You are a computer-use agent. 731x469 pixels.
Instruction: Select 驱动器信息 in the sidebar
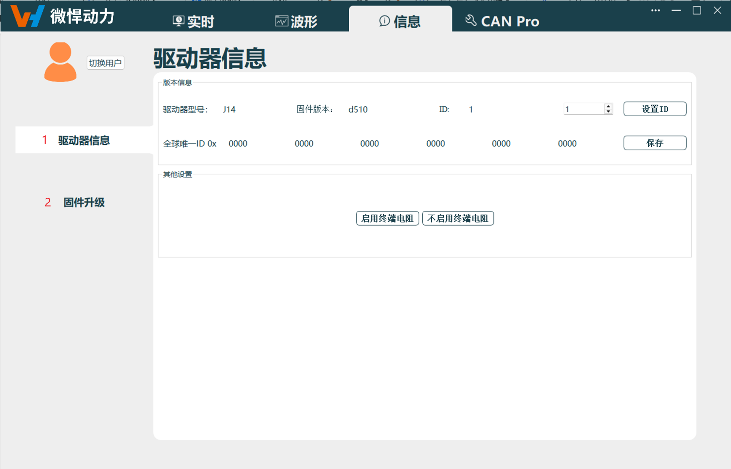(x=84, y=140)
